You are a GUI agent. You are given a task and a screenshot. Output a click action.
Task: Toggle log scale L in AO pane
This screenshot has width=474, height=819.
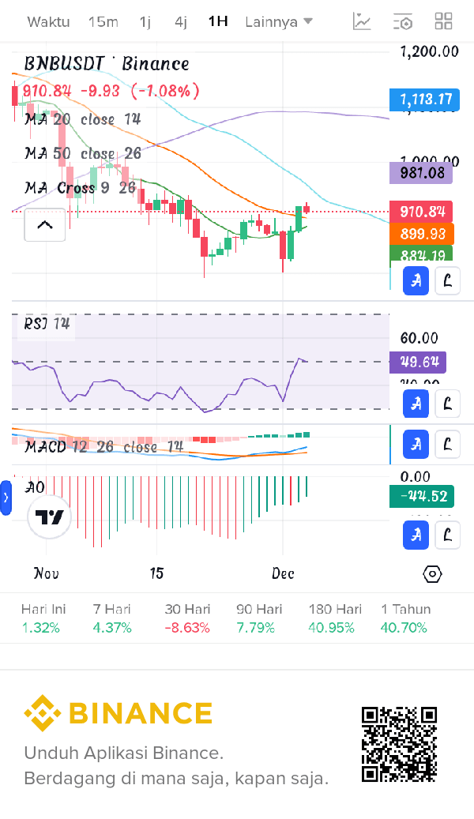tap(447, 535)
